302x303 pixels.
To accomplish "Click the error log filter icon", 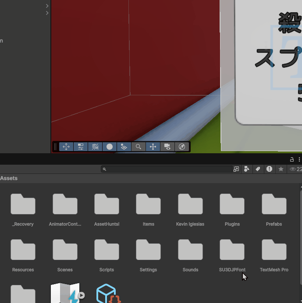I will pos(269,169).
